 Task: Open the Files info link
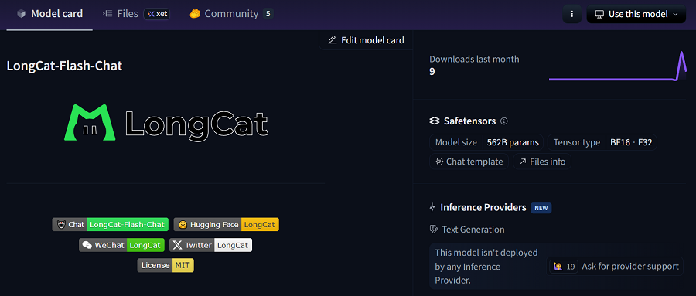(542, 162)
